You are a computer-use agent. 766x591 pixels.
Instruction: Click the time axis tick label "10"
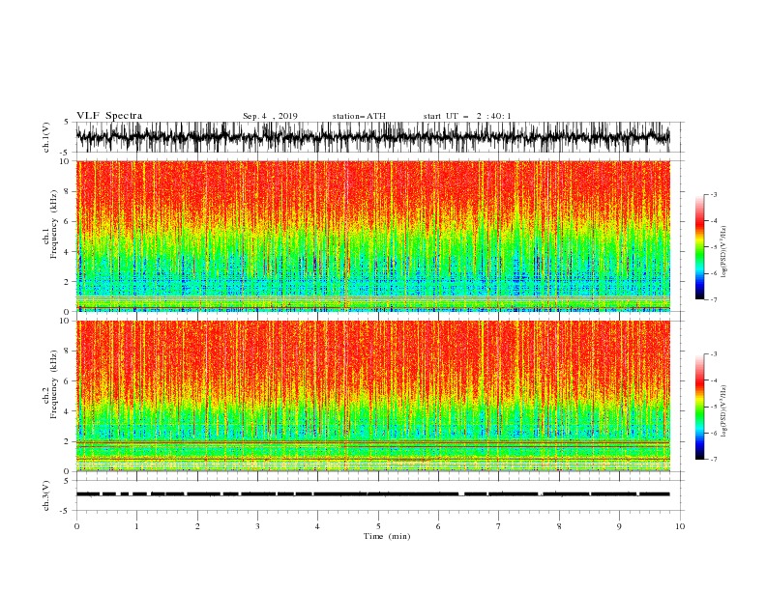coord(680,526)
